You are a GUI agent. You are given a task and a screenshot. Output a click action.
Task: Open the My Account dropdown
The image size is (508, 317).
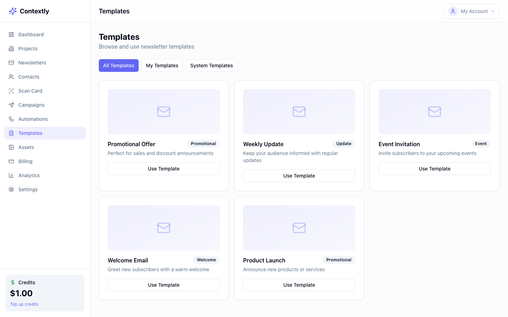tap(471, 11)
